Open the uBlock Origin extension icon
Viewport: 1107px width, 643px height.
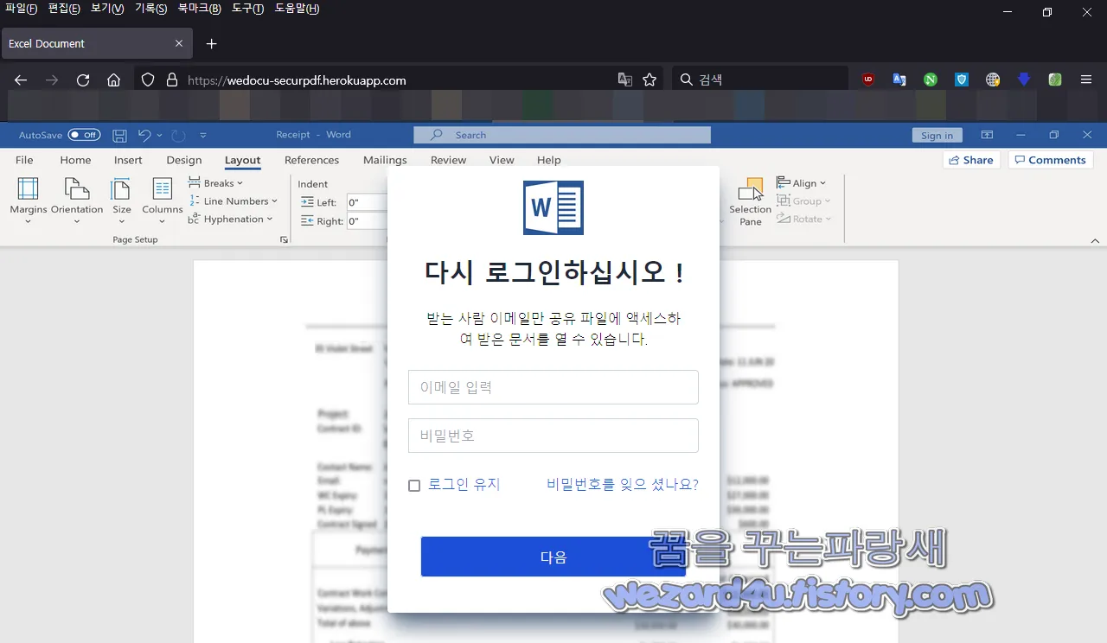[868, 80]
